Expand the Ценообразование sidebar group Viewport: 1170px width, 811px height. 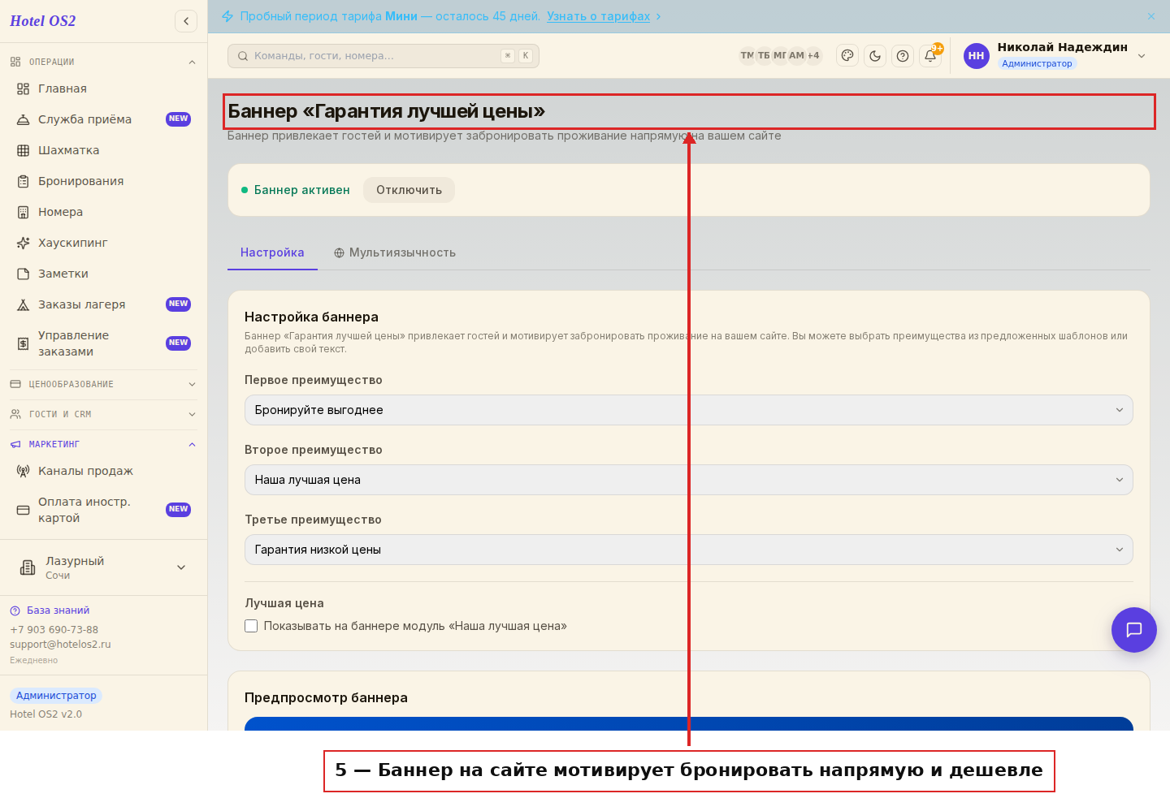103,384
